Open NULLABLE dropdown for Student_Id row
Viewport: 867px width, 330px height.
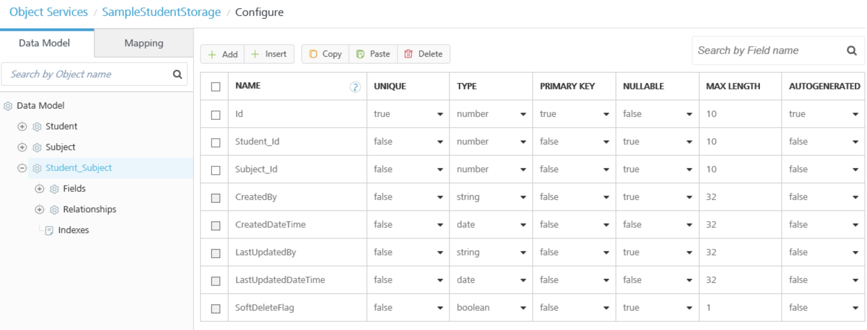[689, 141]
